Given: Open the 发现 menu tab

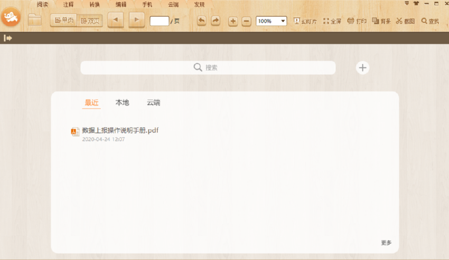Looking at the screenshot, I should [x=199, y=4].
